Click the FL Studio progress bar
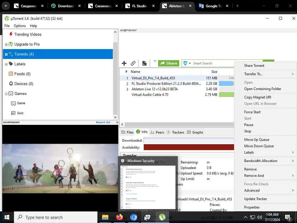The image size is (297, 223). [x=226, y=83]
